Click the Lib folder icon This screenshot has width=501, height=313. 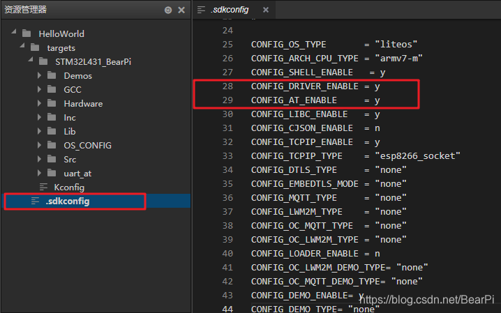[52, 131]
